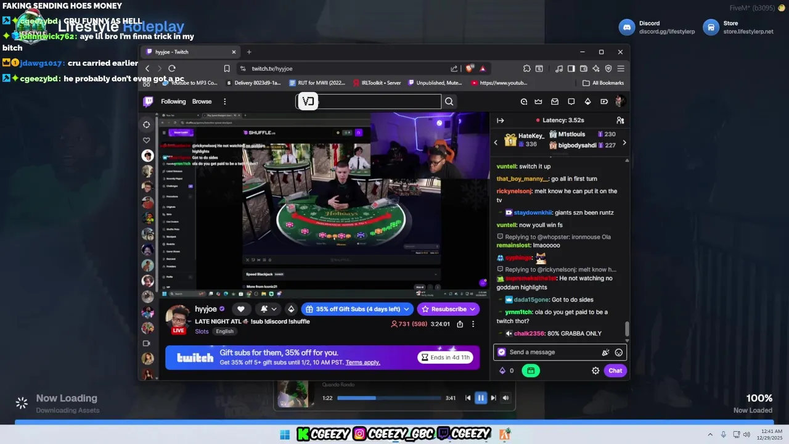The width and height of the screenshot is (789, 444).
Task: Show previous gift leaderboard page arrow
Action: (x=496, y=142)
